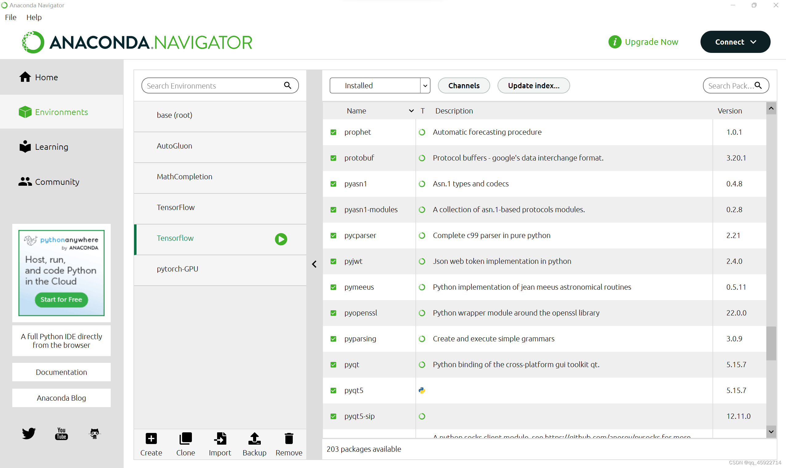Open the YouTube icon link
This screenshot has height=468, width=786.
62,433
